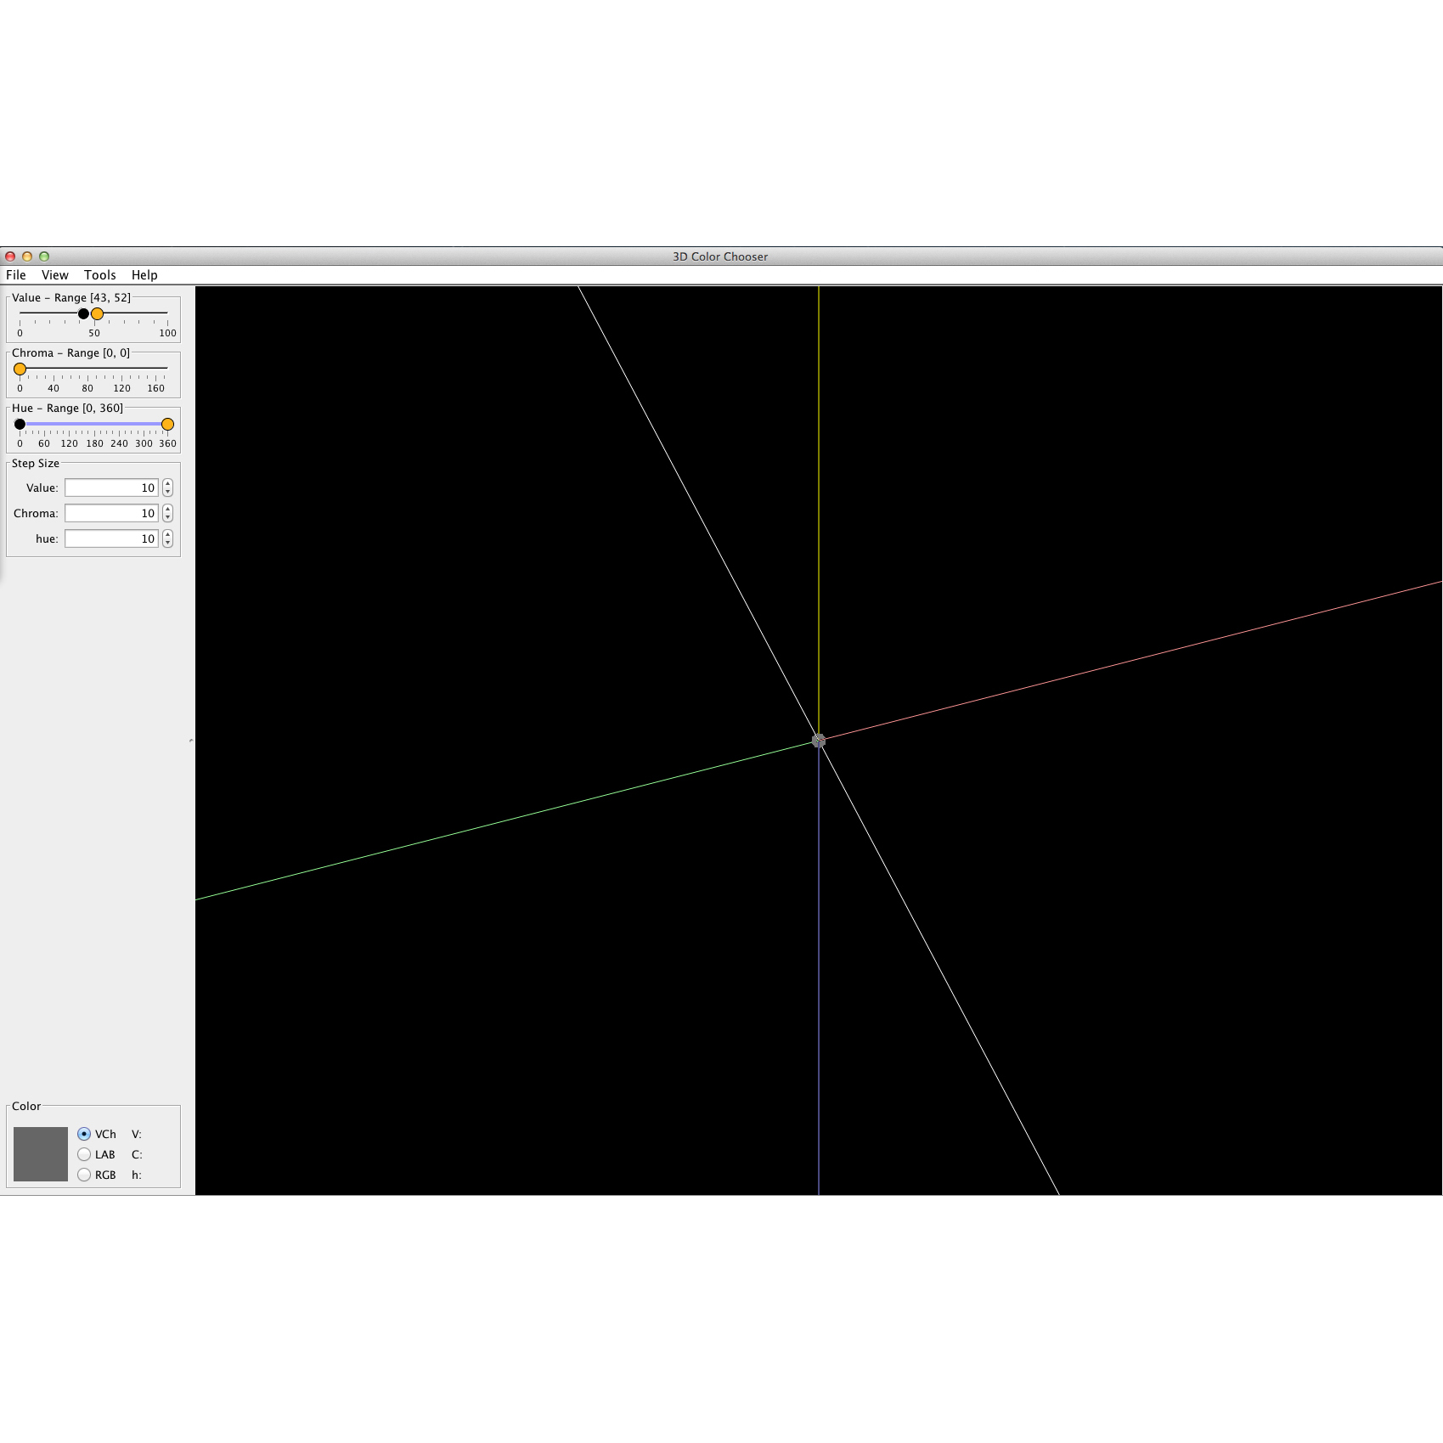Click the gray color preview swatch
Image resolution: width=1443 pixels, height=1443 pixels.
41,1154
